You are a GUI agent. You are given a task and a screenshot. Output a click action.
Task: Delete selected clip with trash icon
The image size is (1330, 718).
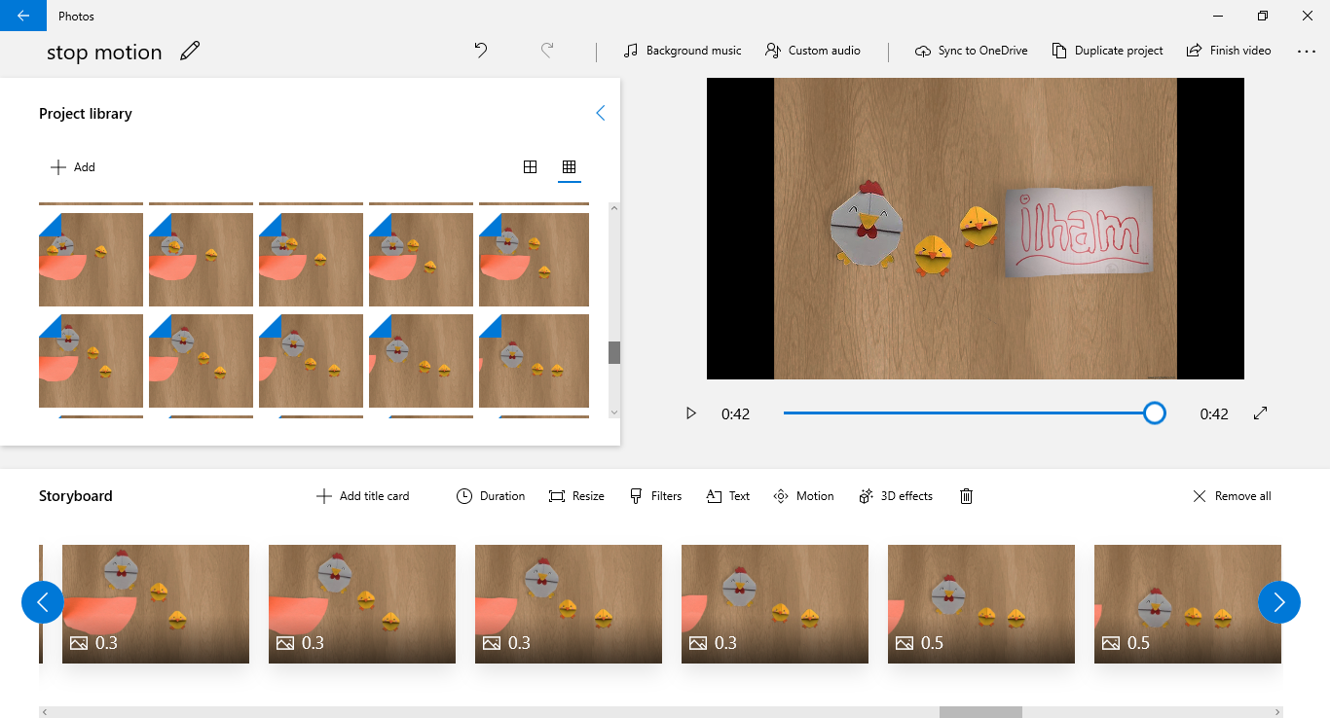[x=966, y=496]
